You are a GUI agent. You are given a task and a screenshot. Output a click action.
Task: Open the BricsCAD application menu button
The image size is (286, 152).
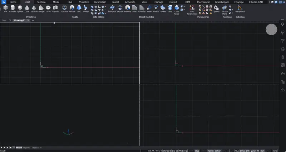coord(4,2)
